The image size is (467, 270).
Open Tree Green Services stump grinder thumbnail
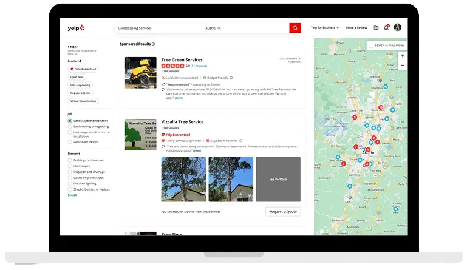pyautogui.click(x=140, y=73)
